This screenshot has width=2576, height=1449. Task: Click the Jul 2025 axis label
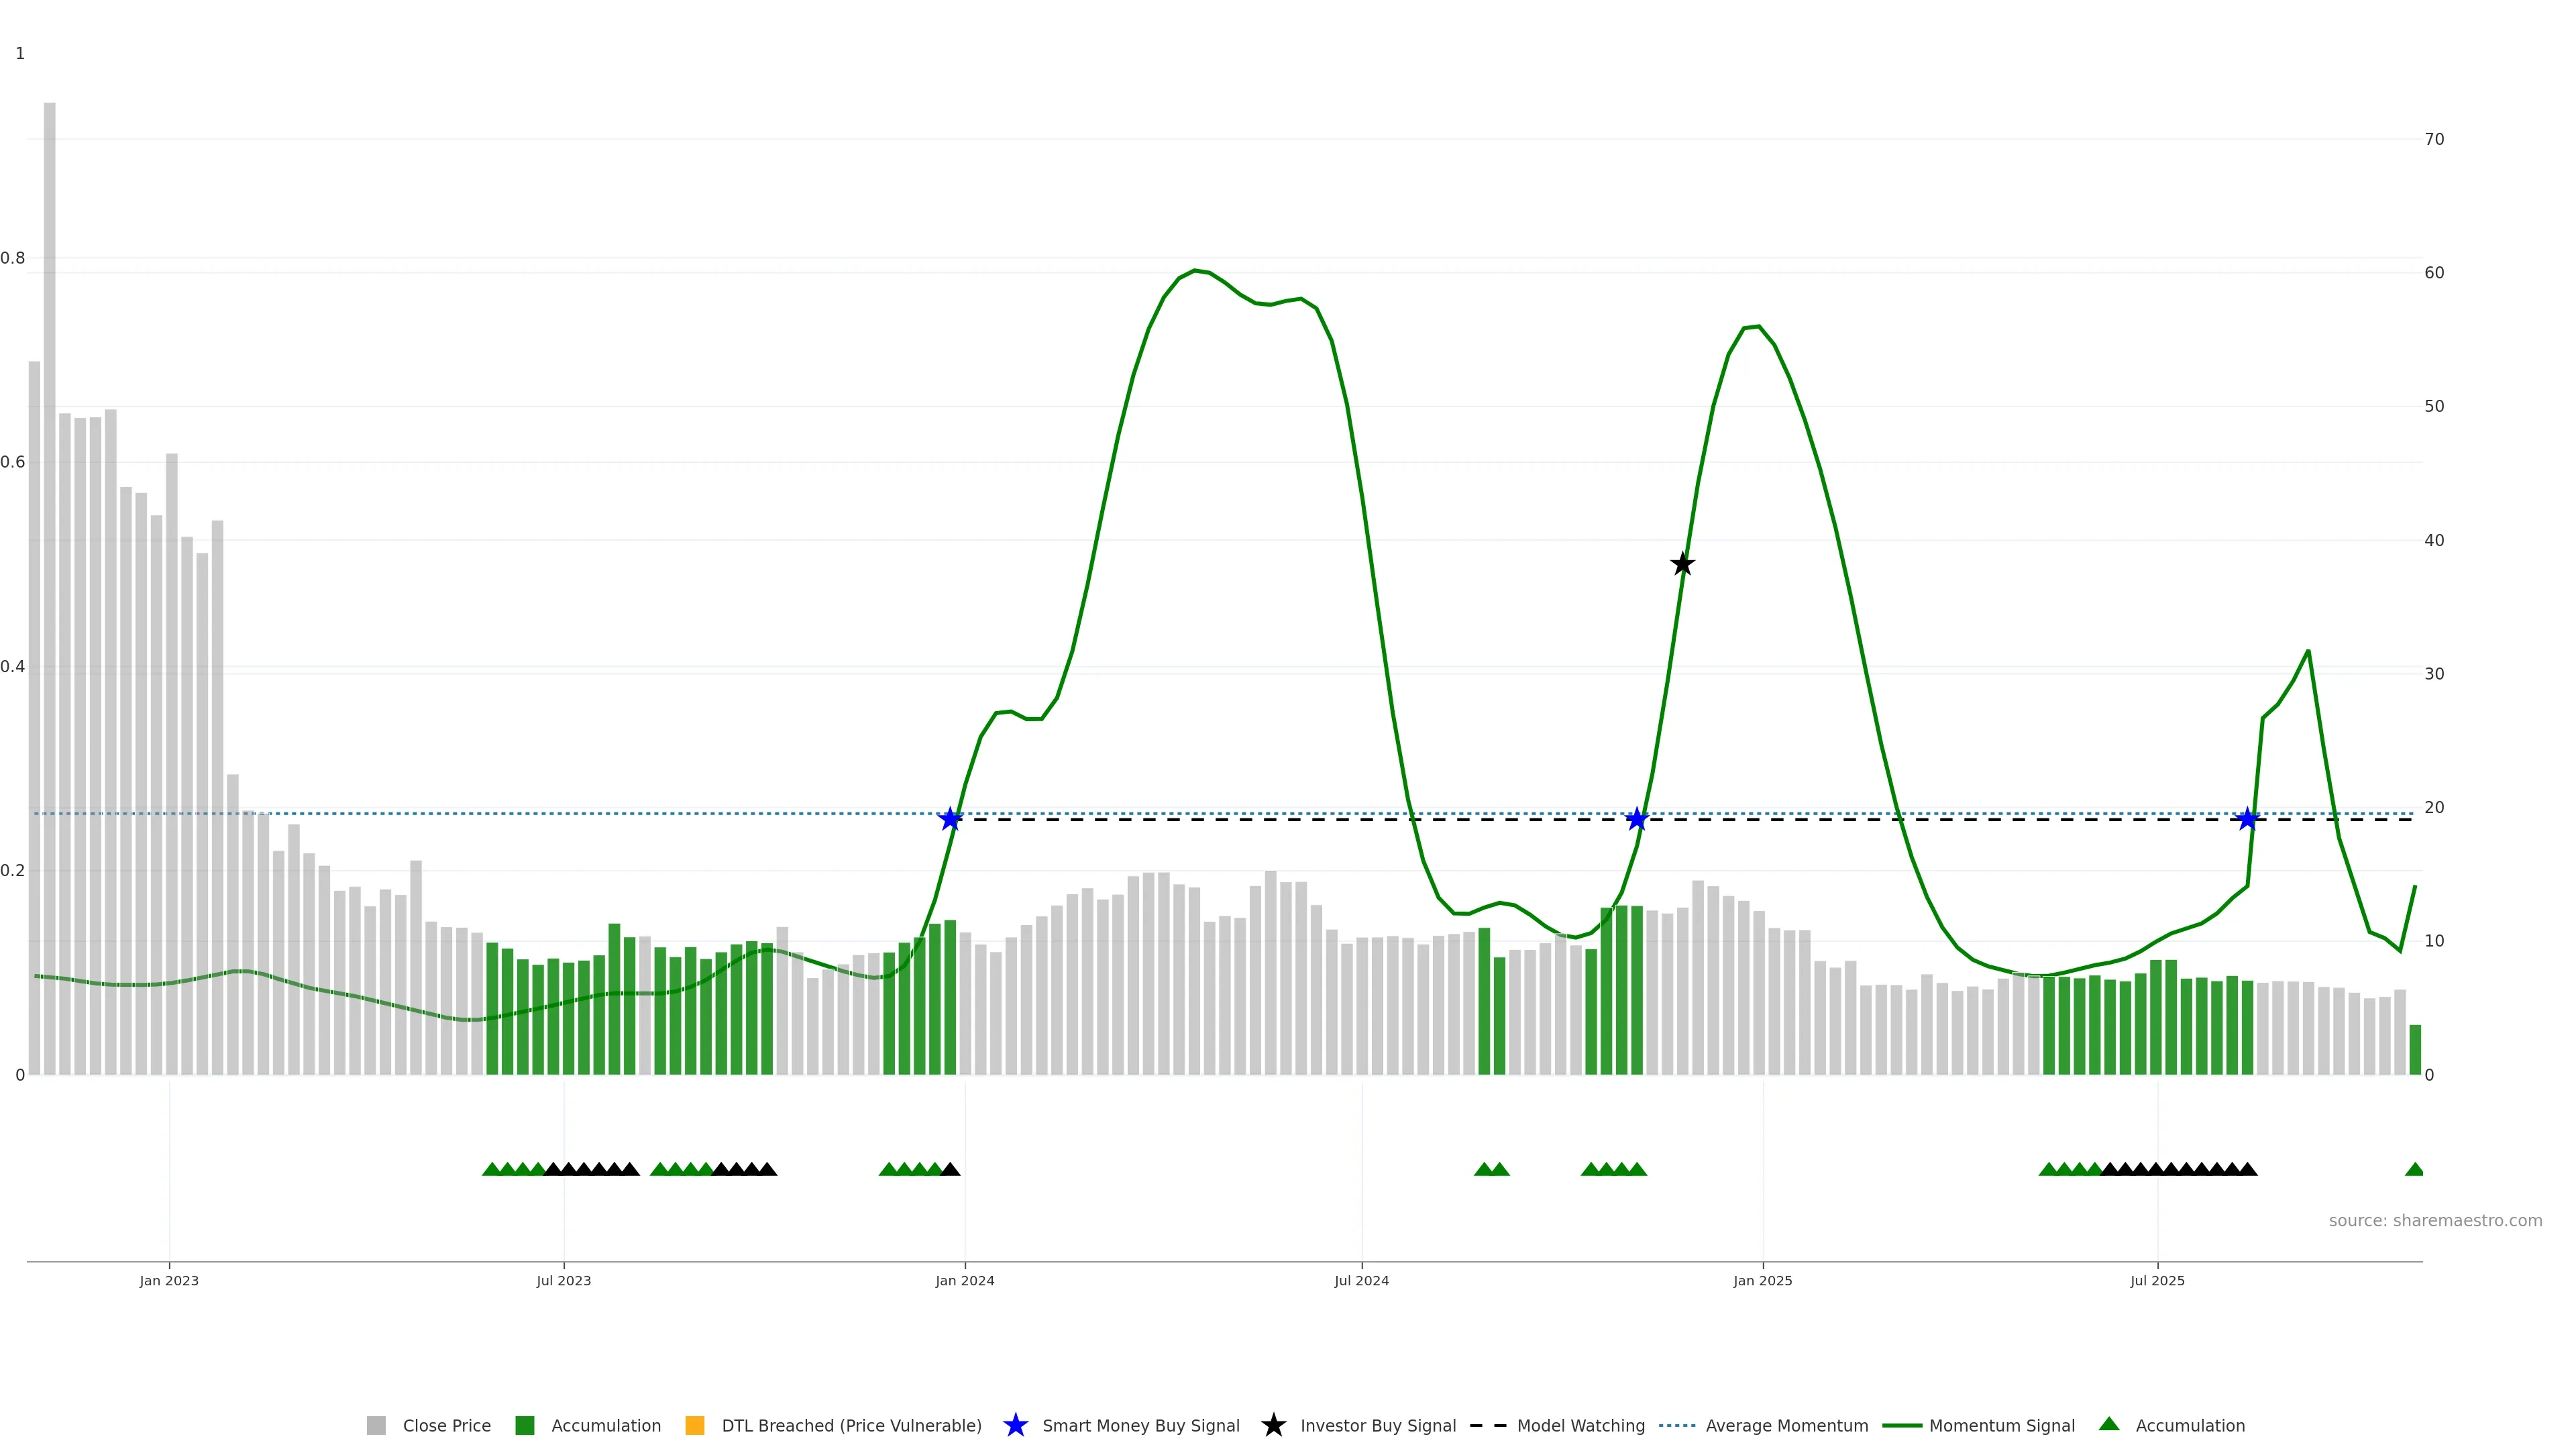coord(2157,1280)
